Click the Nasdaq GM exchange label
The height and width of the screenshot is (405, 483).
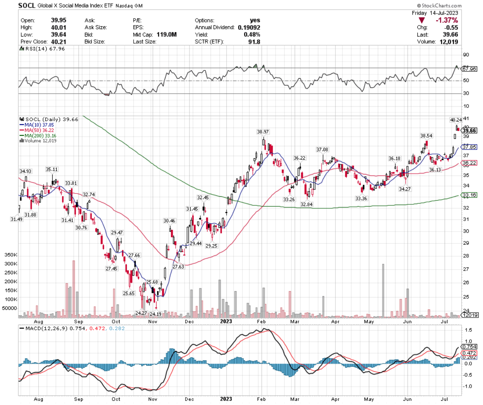[x=129, y=6]
